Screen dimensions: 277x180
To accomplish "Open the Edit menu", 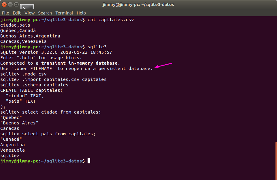I will tap(17, 13).
